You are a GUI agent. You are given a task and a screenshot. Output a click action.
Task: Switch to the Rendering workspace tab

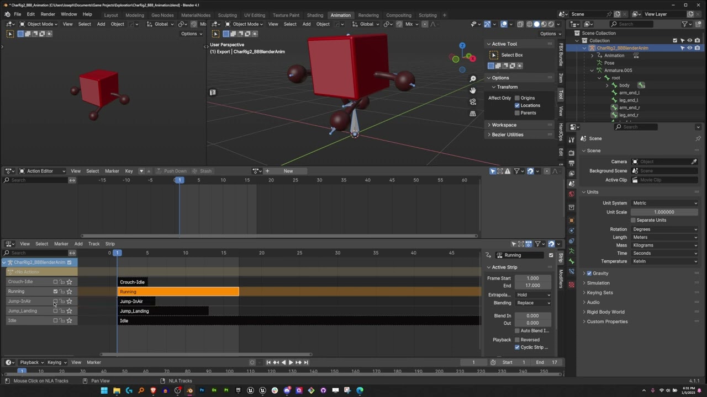pos(368,15)
